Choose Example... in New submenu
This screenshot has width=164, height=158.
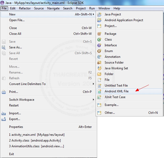pos(129,105)
